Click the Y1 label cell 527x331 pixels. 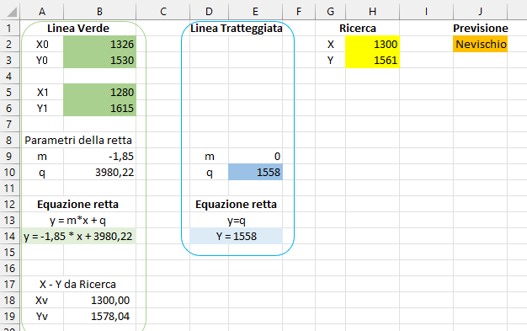pyautogui.click(x=42, y=108)
